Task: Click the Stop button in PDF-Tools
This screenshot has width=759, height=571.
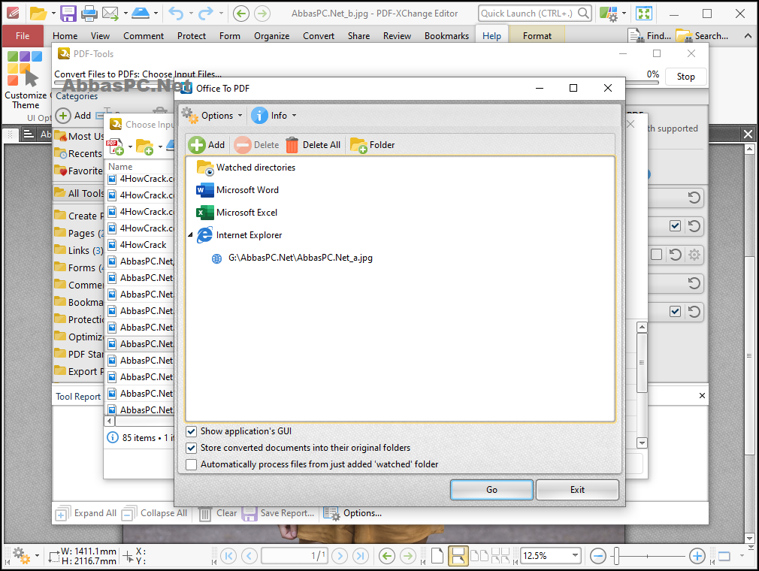Action: tap(685, 77)
